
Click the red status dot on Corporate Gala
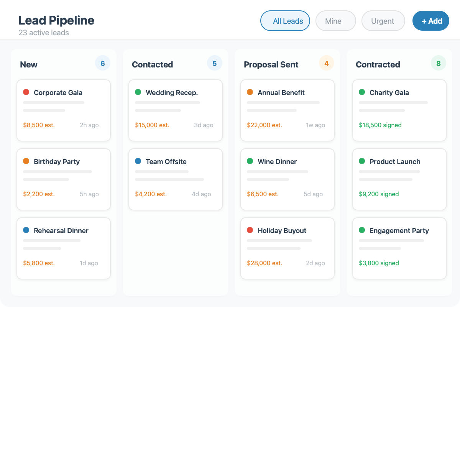pyautogui.click(x=26, y=92)
